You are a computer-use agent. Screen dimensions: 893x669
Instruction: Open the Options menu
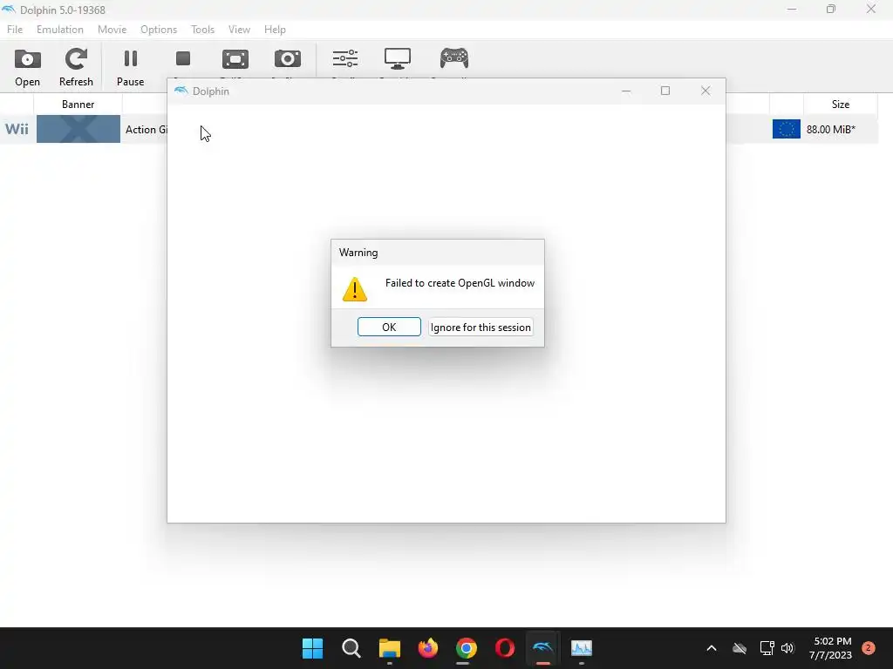point(159,30)
